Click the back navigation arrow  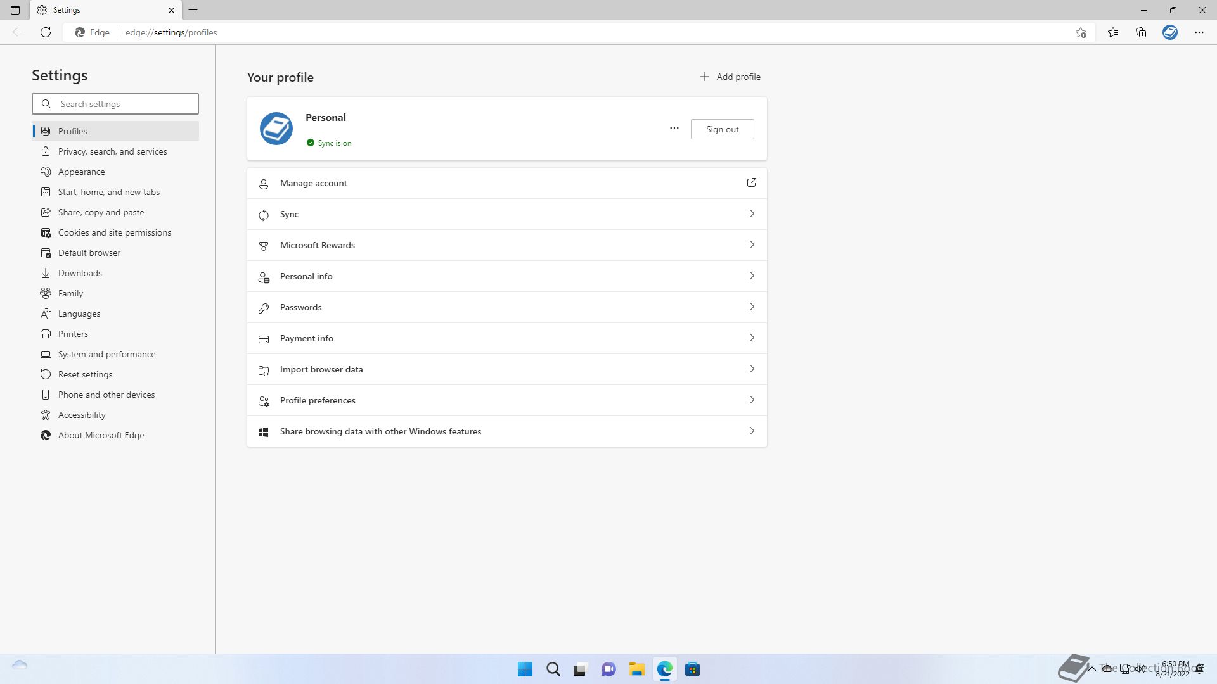coord(18,32)
